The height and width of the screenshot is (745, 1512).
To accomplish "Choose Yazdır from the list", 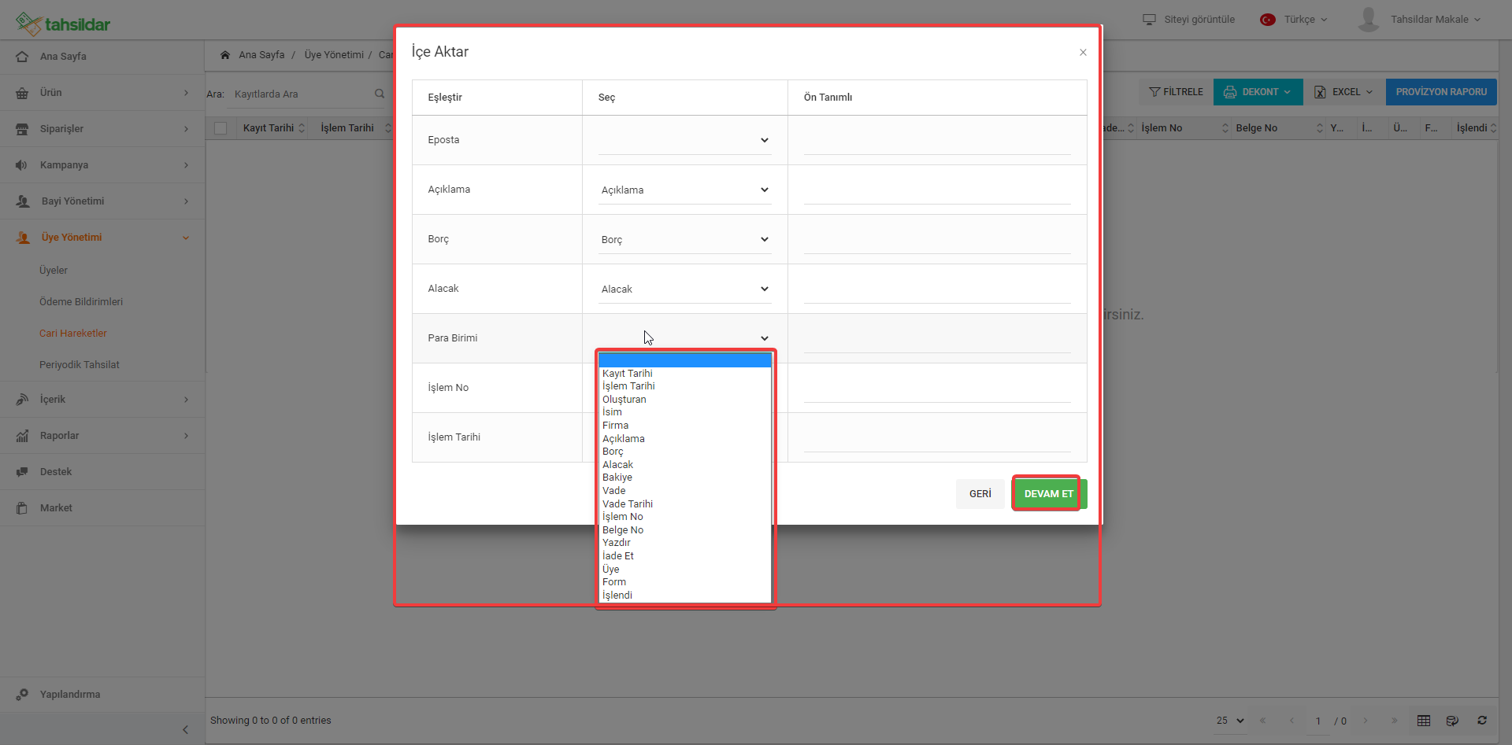I will click(x=684, y=543).
